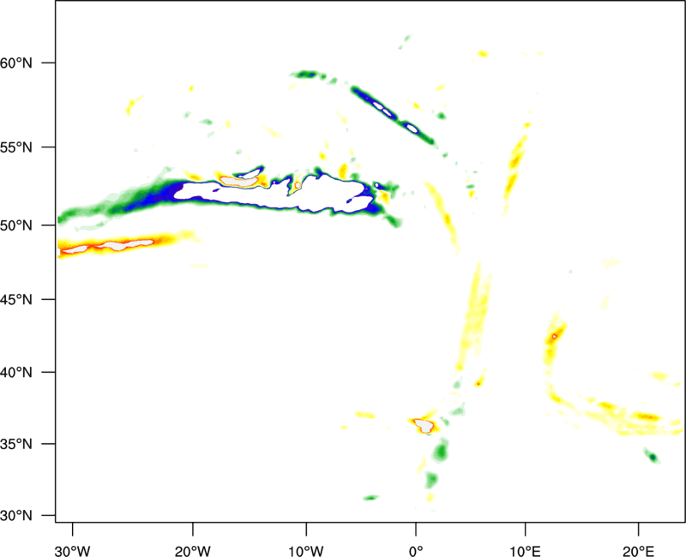Click the 30°N latitude label
Screen dimensions: 686x557
(x=16, y=516)
